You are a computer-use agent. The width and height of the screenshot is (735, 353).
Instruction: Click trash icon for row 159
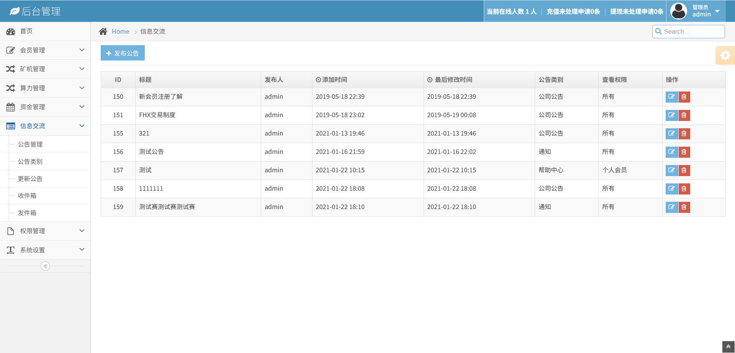pyautogui.click(x=684, y=207)
